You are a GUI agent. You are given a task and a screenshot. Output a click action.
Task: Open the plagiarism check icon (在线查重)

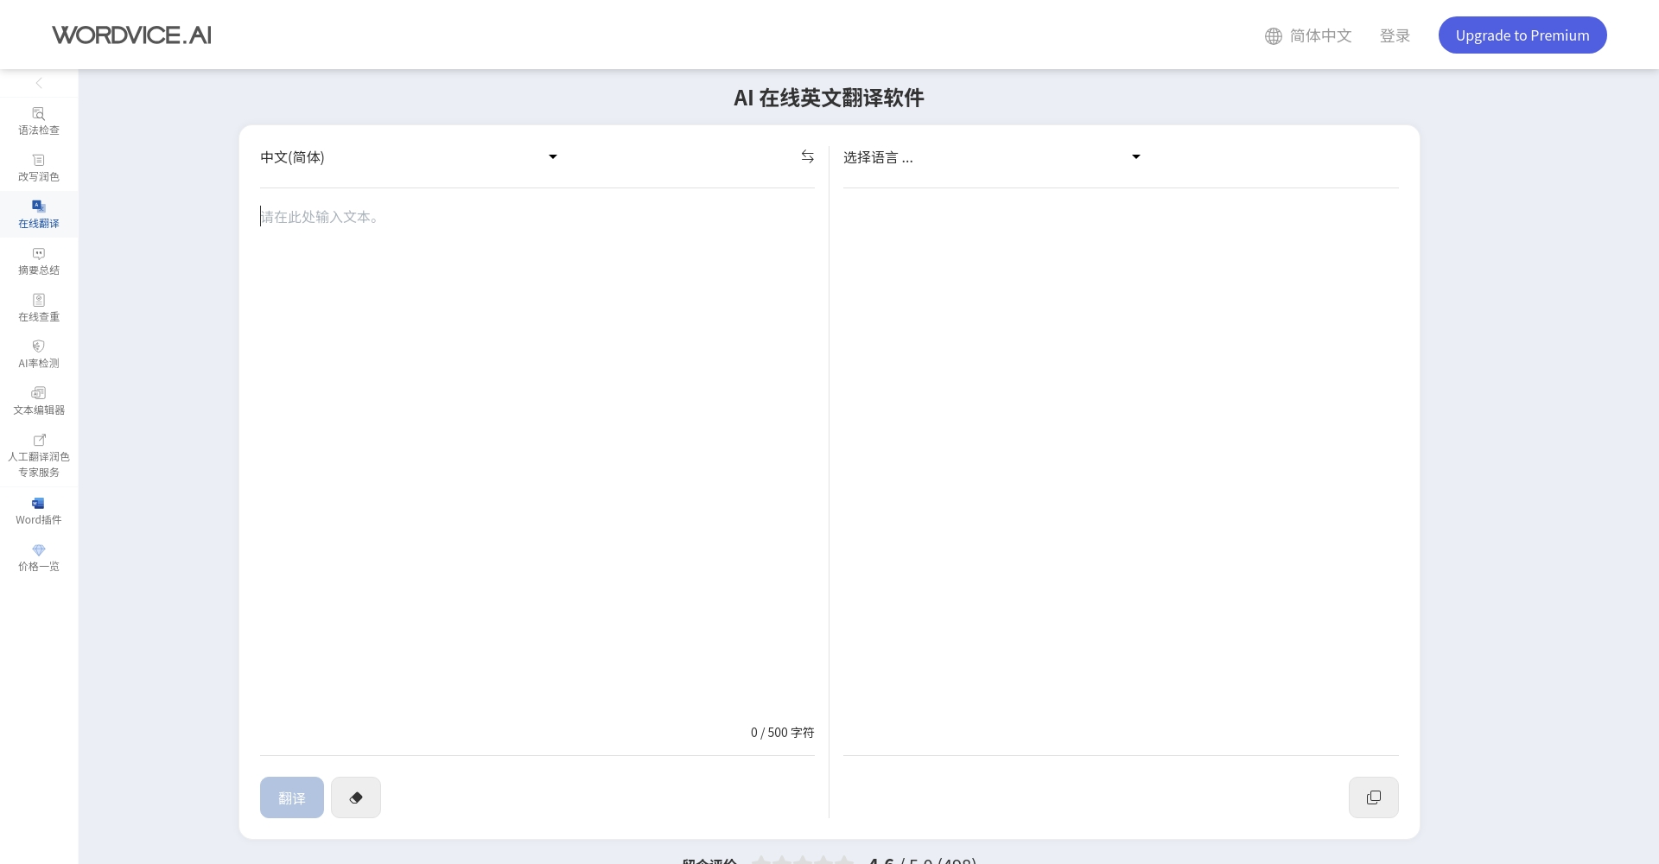coord(39,300)
